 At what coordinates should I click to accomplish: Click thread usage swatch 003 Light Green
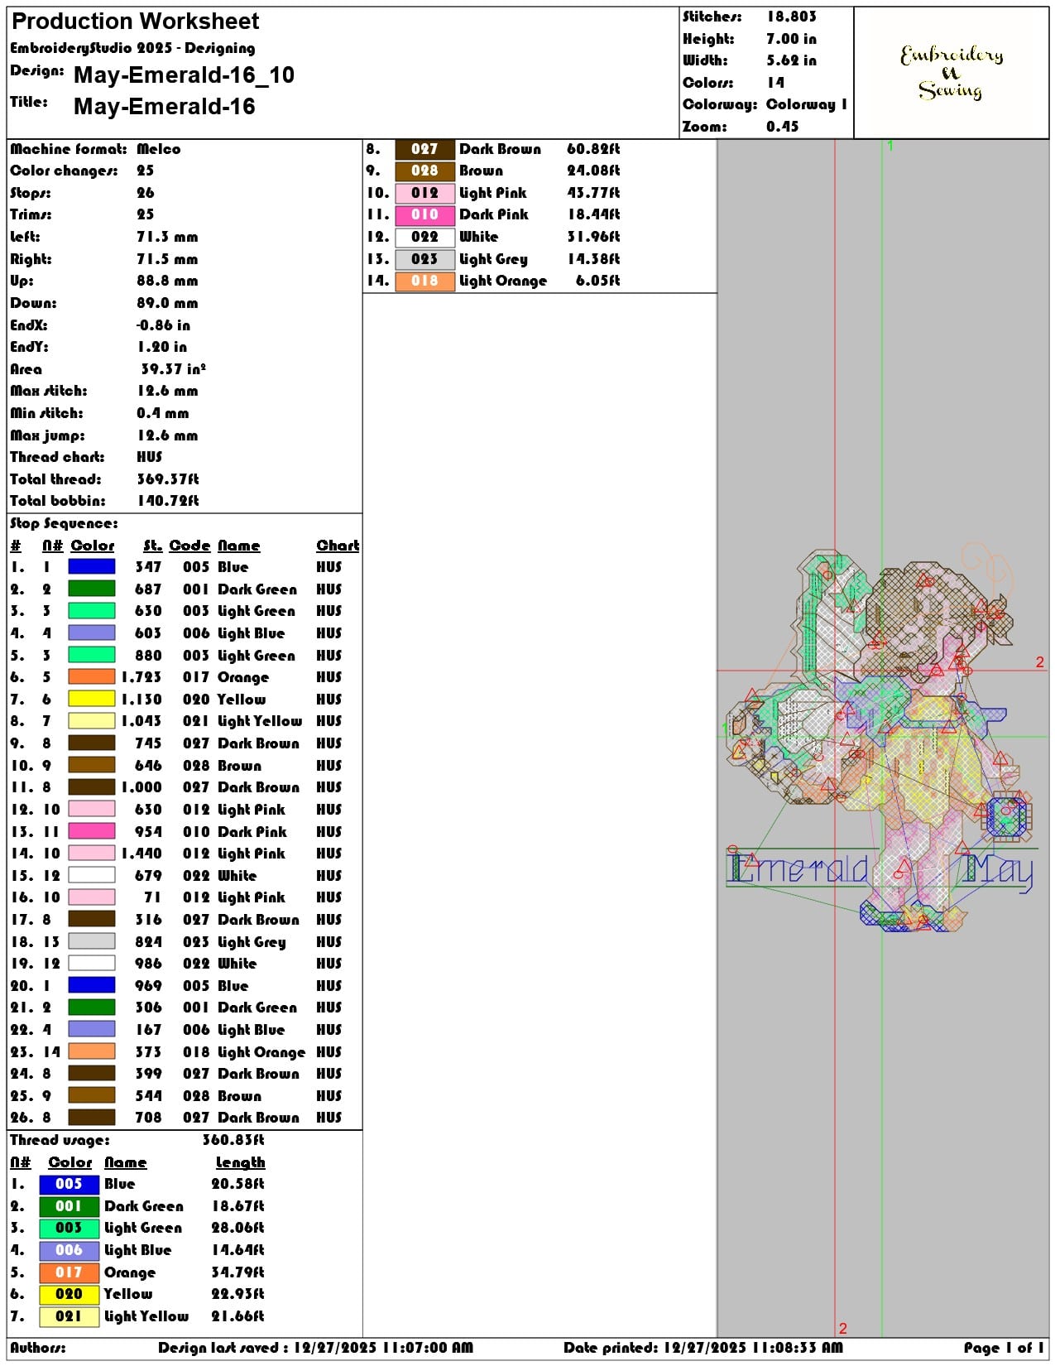(69, 1228)
